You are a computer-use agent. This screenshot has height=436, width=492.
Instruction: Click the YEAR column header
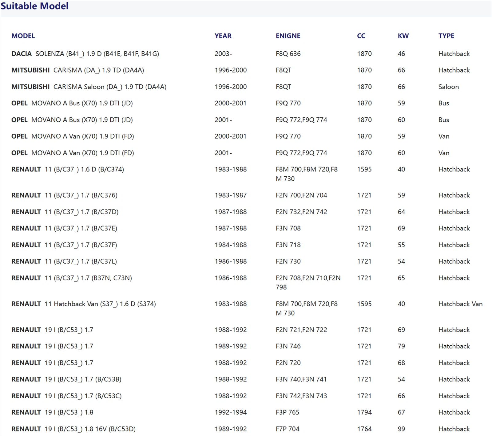[223, 36]
